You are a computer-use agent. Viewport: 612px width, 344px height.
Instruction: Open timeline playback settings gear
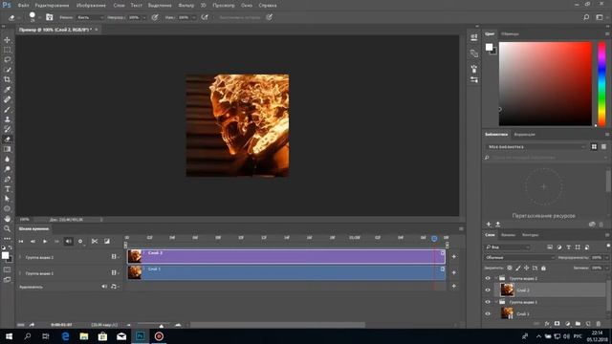point(80,242)
